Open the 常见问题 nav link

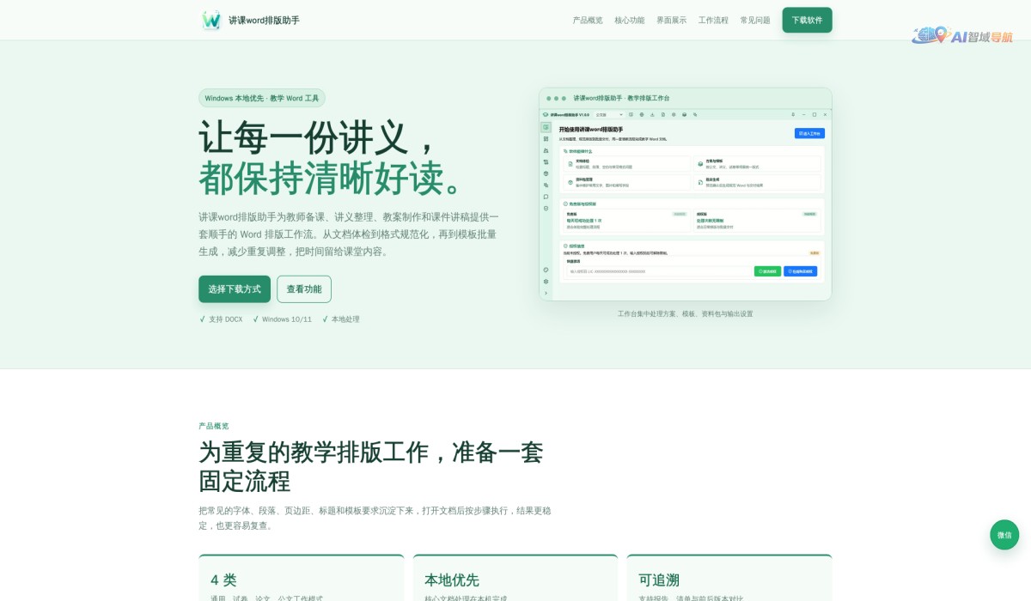755,20
